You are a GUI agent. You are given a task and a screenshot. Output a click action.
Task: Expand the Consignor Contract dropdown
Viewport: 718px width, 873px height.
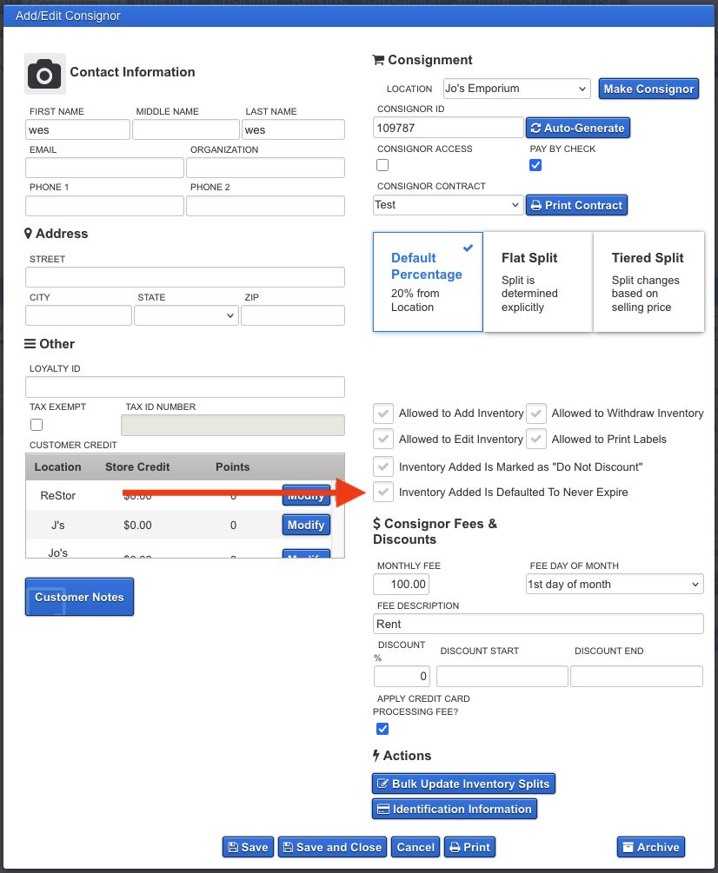448,205
